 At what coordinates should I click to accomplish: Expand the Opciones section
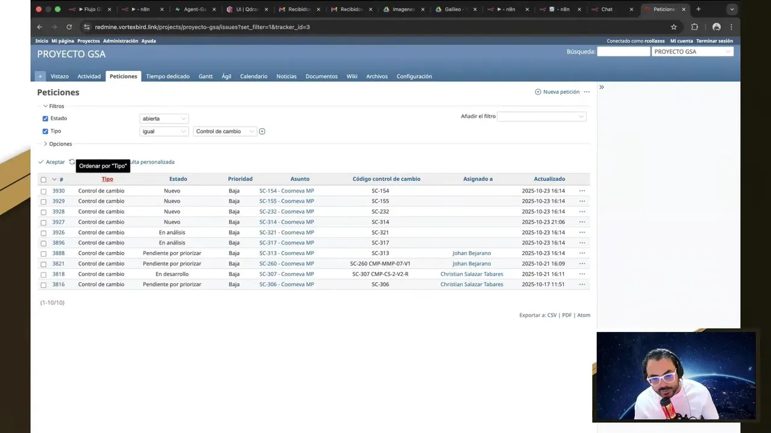coord(57,144)
